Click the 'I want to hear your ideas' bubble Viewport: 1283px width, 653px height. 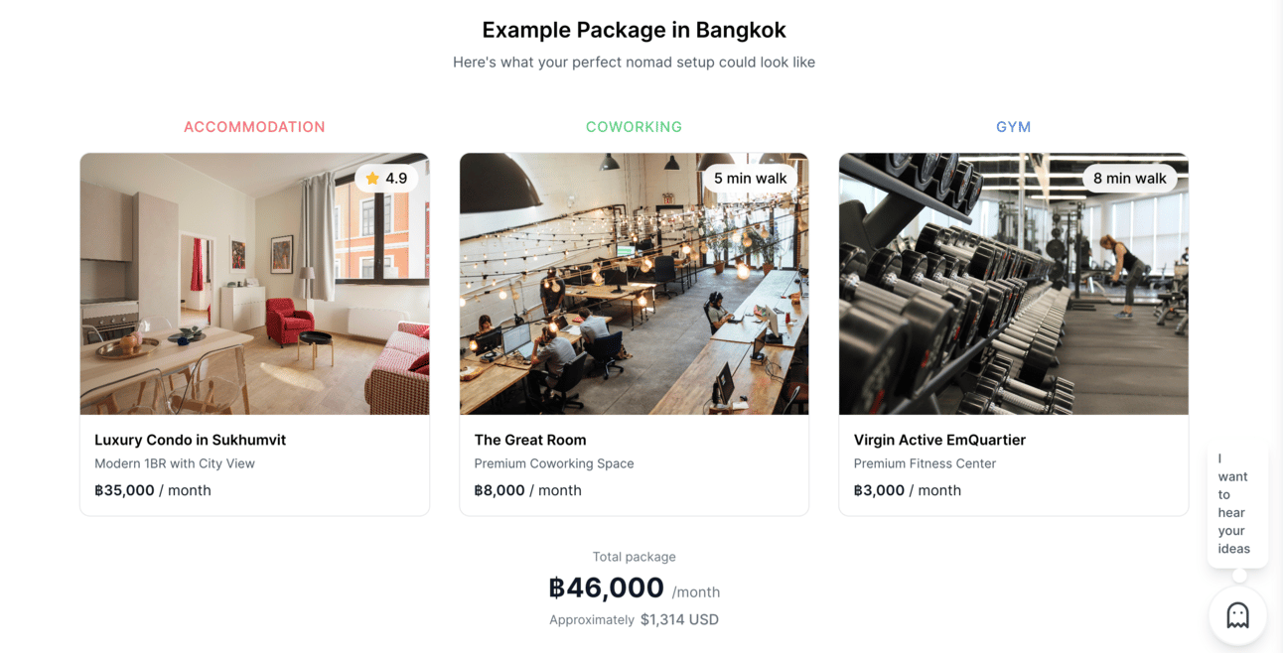[x=1237, y=504]
